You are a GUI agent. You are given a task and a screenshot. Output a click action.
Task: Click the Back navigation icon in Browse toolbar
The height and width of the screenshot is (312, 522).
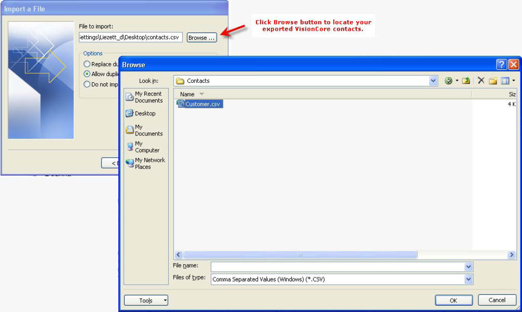click(x=449, y=80)
